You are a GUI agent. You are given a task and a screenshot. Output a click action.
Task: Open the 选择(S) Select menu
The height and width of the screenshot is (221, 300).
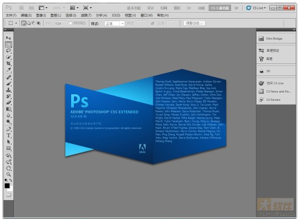71,15
